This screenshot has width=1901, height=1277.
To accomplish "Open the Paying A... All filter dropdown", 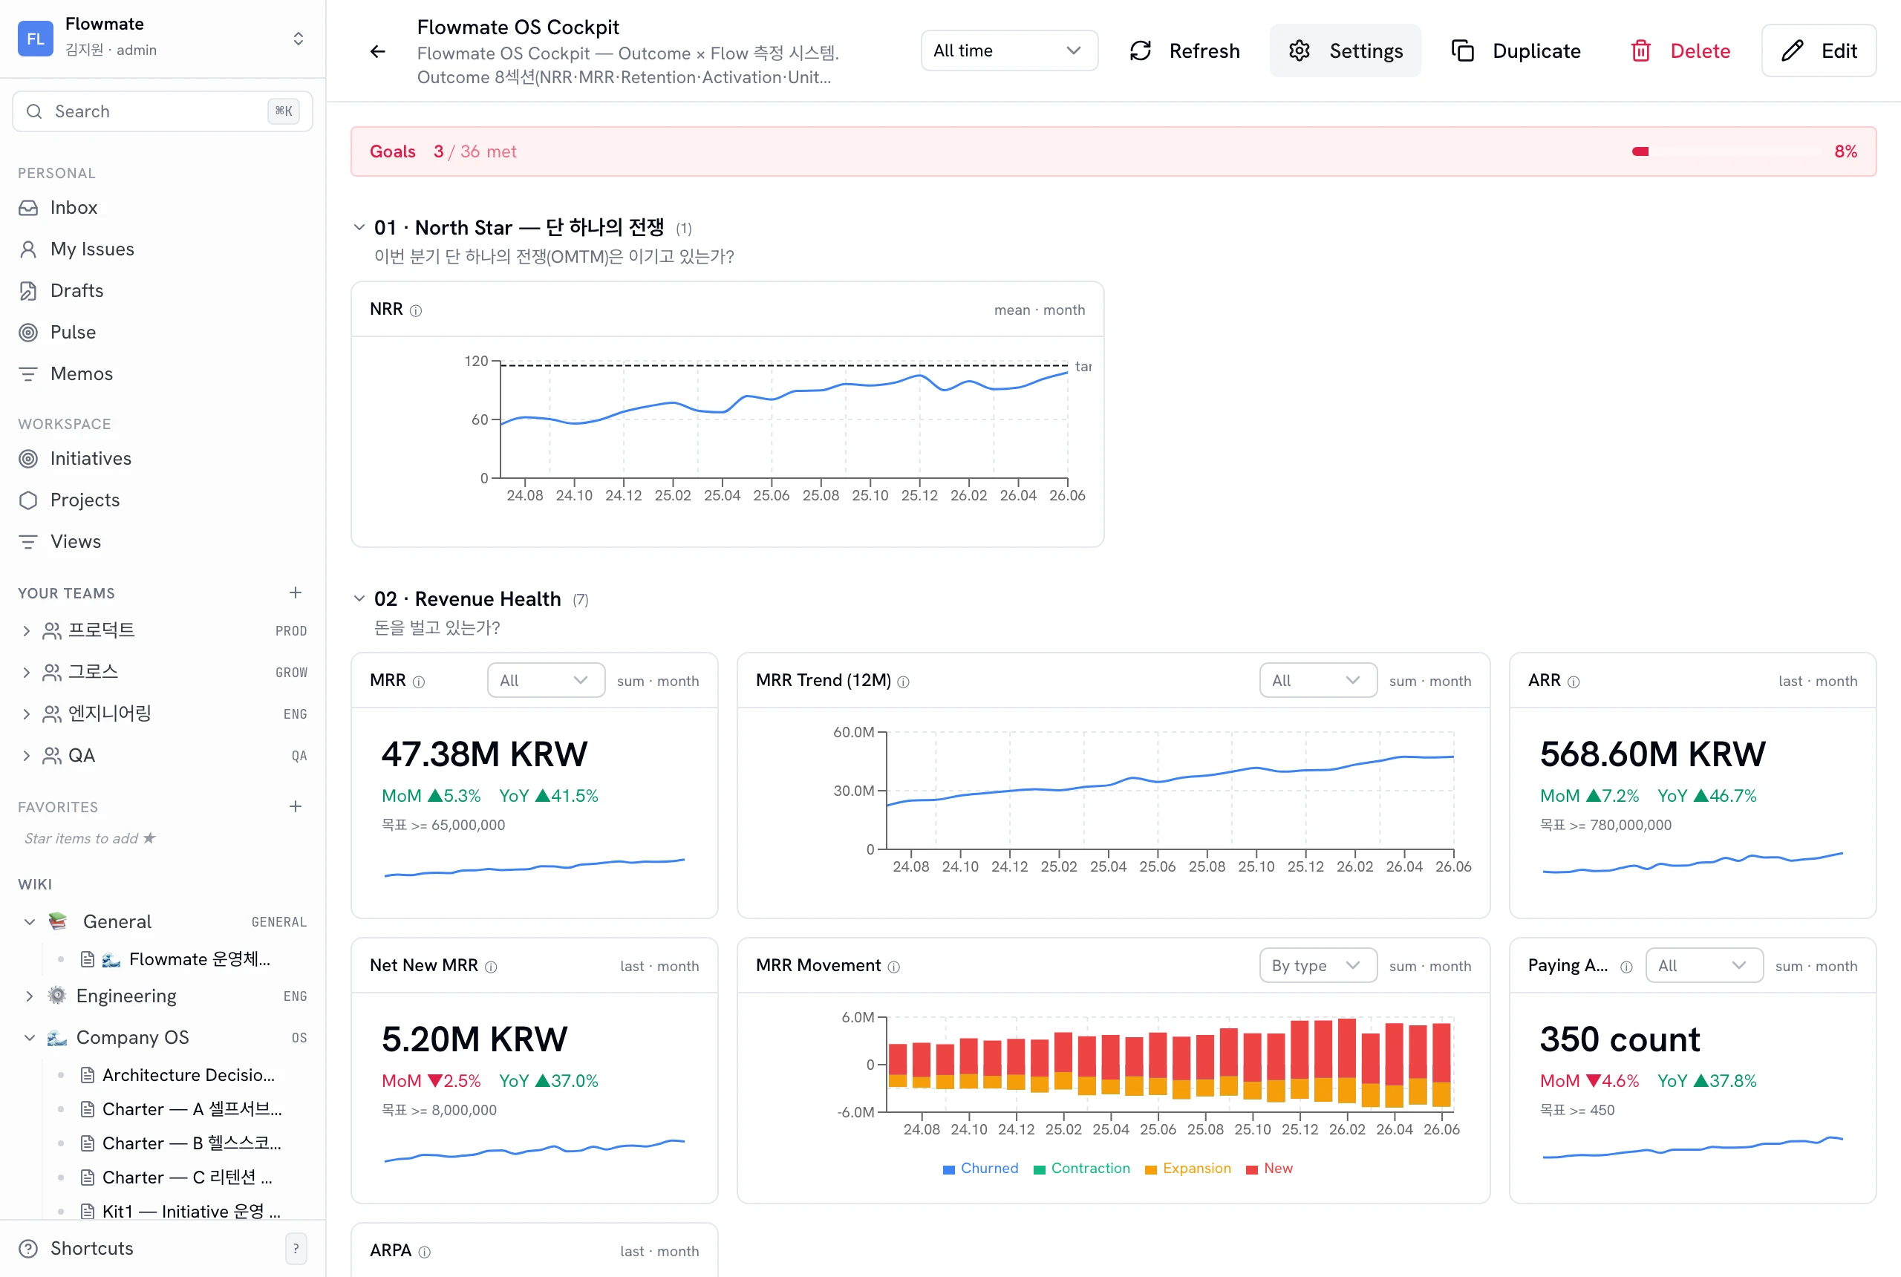I will pos(1704,965).
